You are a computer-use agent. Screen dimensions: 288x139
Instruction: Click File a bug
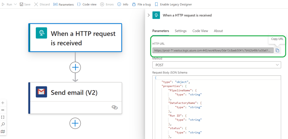click(x=141, y=4)
